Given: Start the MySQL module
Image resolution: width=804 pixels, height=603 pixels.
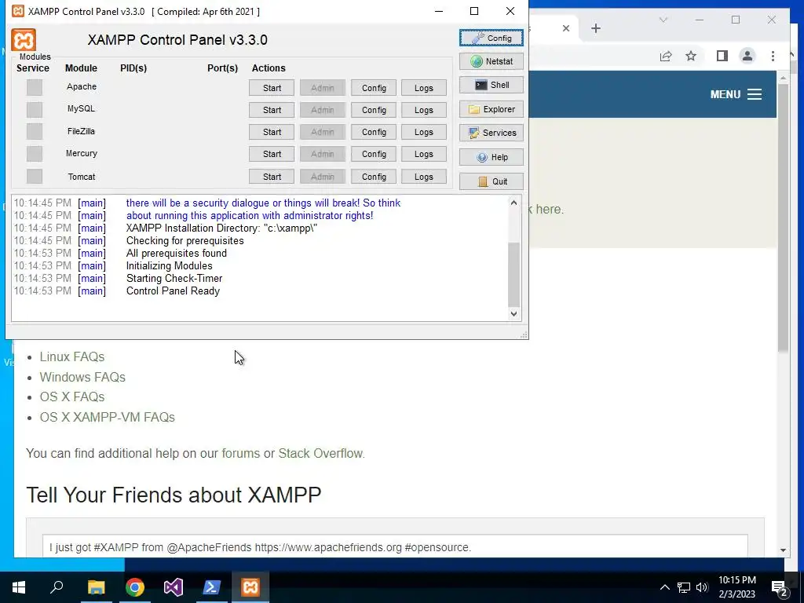Looking at the screenshot, I should coord(272,110).
